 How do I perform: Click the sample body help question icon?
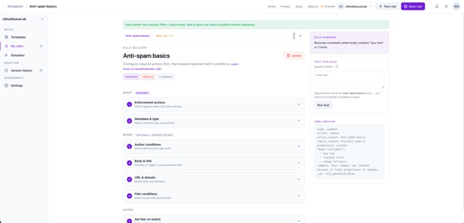(336, 67)
